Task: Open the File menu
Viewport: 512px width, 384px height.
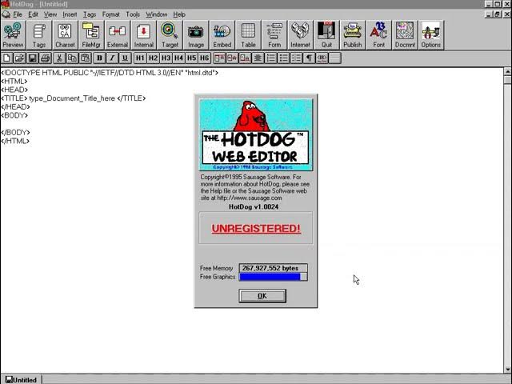Action: 18,14
